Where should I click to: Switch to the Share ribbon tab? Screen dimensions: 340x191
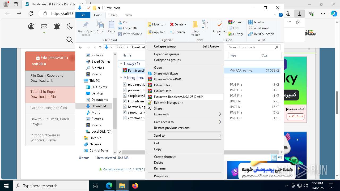coord(113,15)
